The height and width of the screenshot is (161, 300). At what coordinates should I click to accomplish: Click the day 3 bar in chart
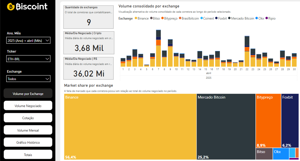135,58
